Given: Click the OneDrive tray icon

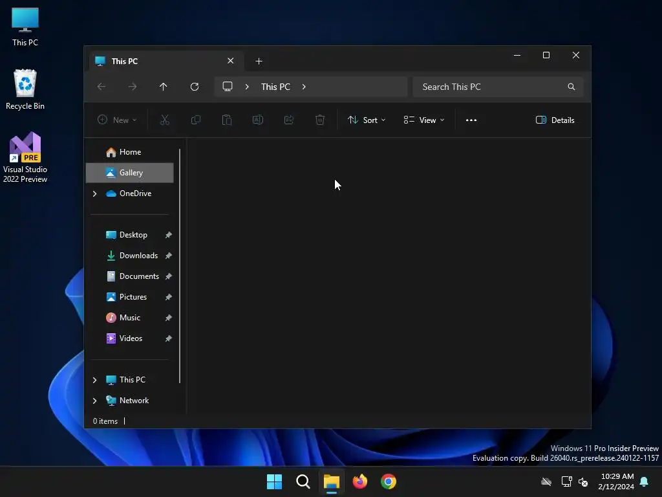Looking at the screenshot, I should [x=546, y=481].
